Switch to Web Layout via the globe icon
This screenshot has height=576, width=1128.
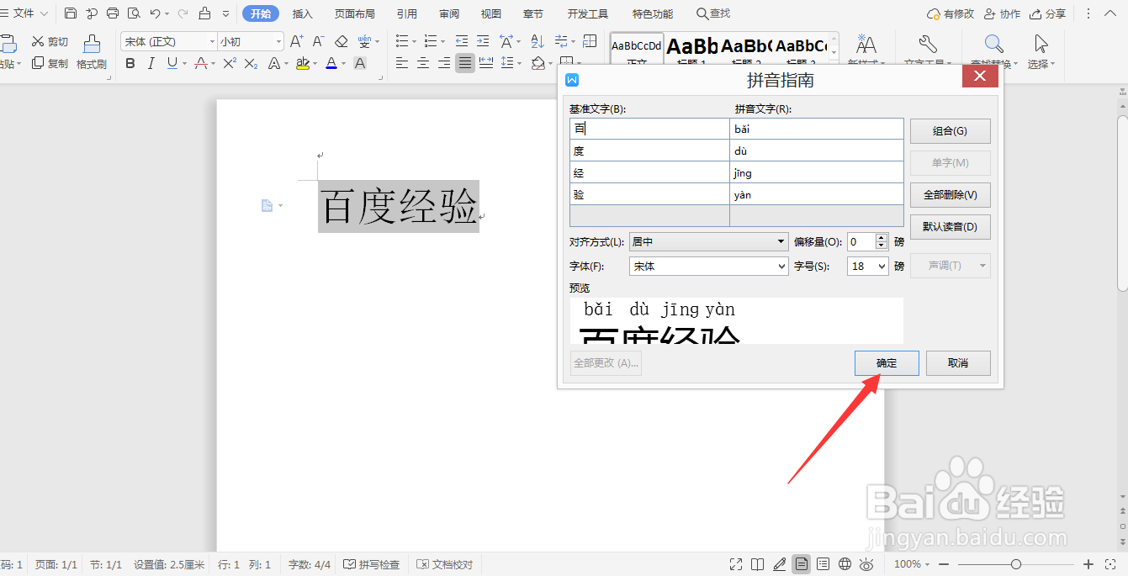845,563
